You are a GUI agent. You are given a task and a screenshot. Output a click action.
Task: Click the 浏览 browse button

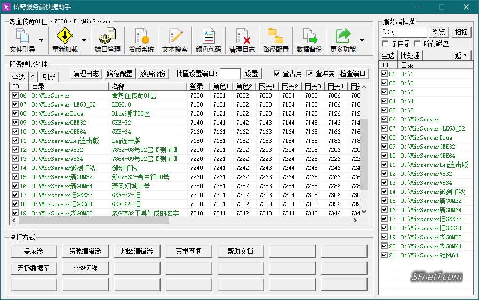point(438,32)
